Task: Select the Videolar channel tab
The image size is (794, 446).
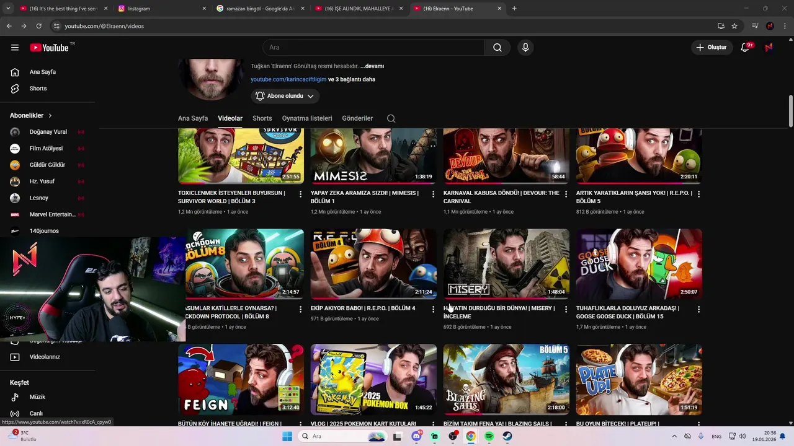Action: [x=230, y=118]
